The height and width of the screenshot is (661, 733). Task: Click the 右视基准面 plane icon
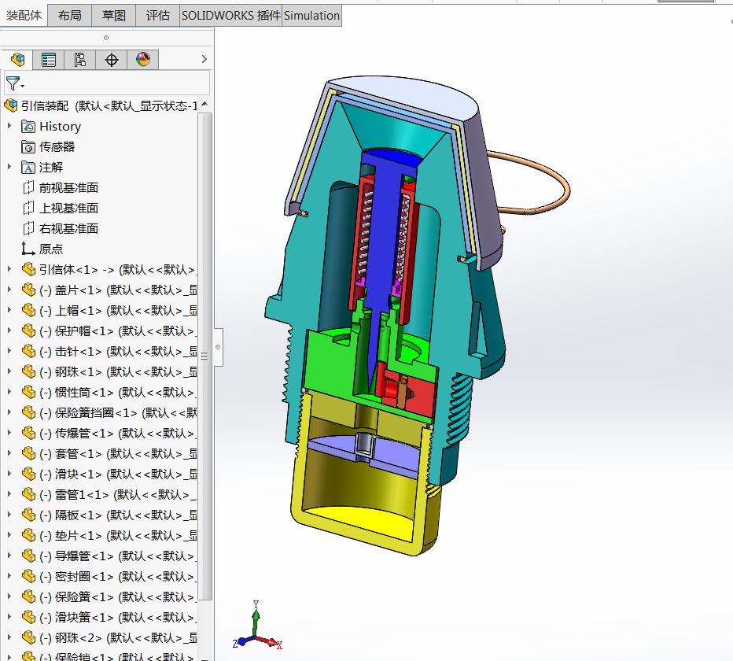pos(28,229)
